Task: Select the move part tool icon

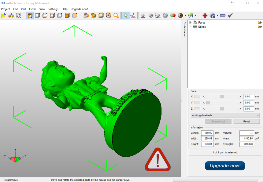Action: (x=143, y=15)
